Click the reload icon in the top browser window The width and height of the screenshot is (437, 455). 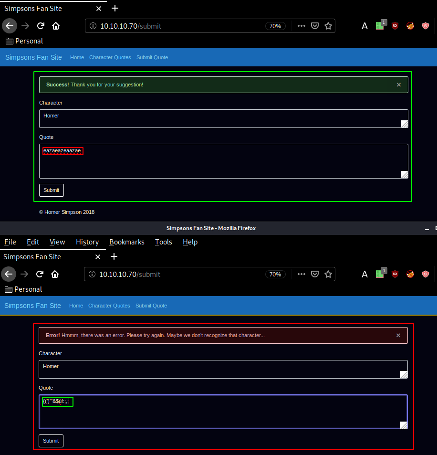click(41, 26)
